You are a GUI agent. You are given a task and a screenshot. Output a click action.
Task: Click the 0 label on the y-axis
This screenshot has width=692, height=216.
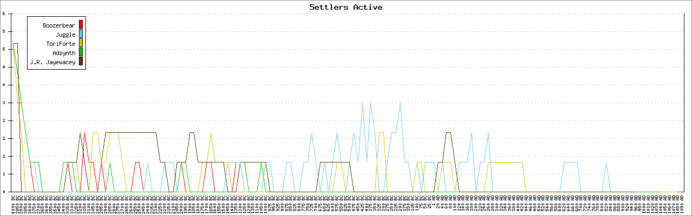[4, 192]
